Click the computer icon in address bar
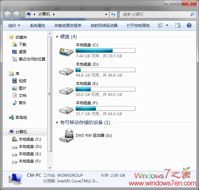 point(29,14)
